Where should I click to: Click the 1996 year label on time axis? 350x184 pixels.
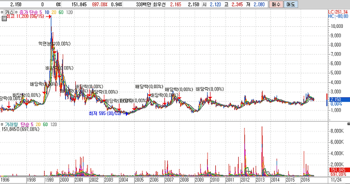point(5,180)
